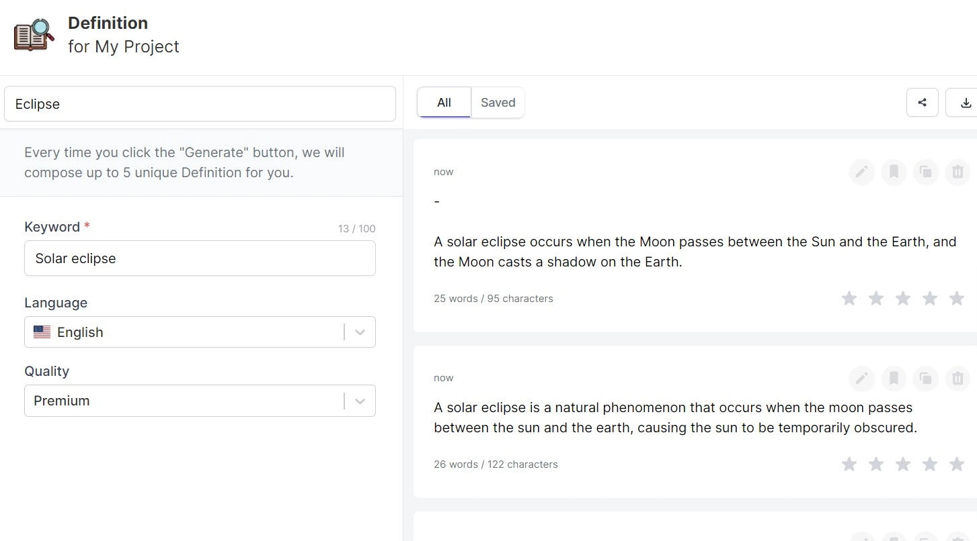Open the Language dropdown showing English
The width and height of the screenshot is (977, 541).
pyautogui.click(x=200, y=332)
